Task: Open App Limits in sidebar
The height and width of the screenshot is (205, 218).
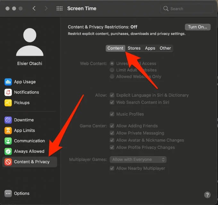Action: (29, 130)
